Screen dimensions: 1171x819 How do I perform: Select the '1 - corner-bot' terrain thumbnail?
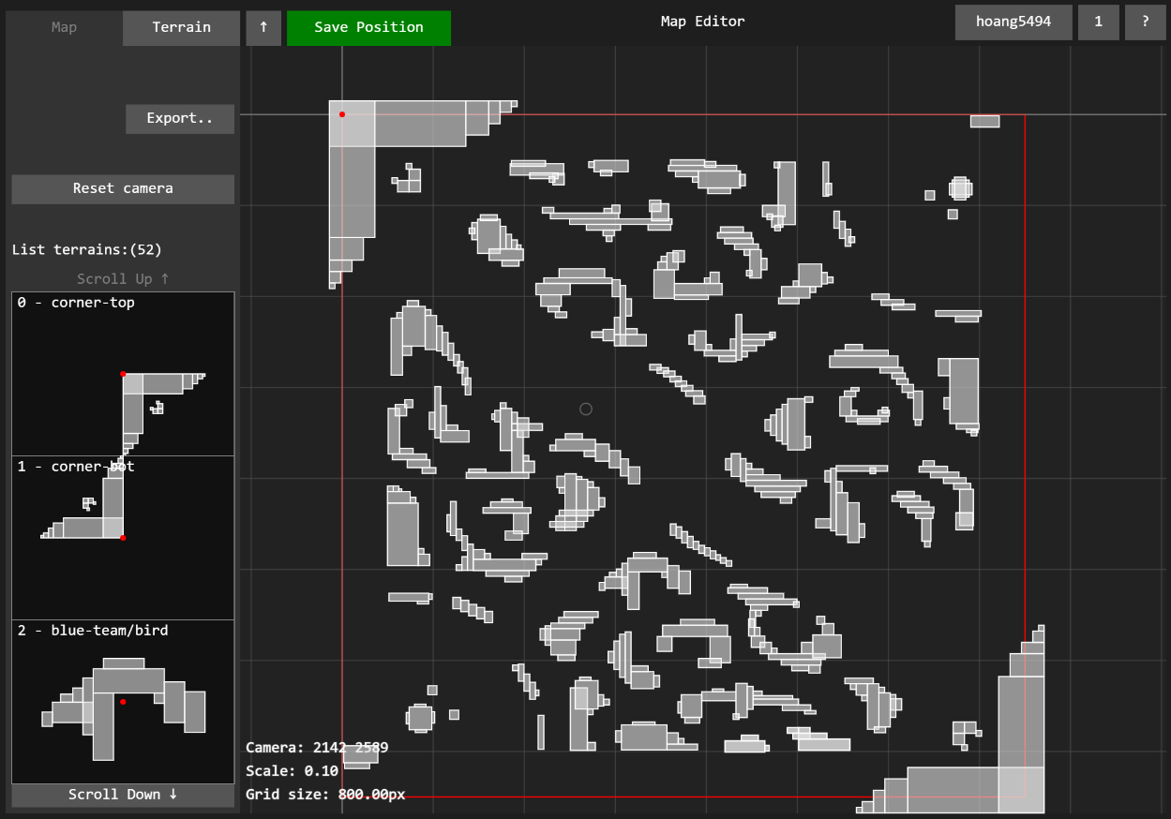coord(123,538)
